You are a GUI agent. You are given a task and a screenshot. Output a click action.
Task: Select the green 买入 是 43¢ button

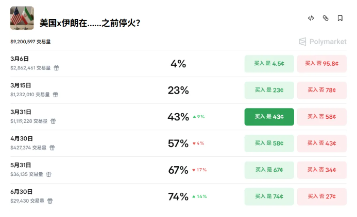click(269, 117)
